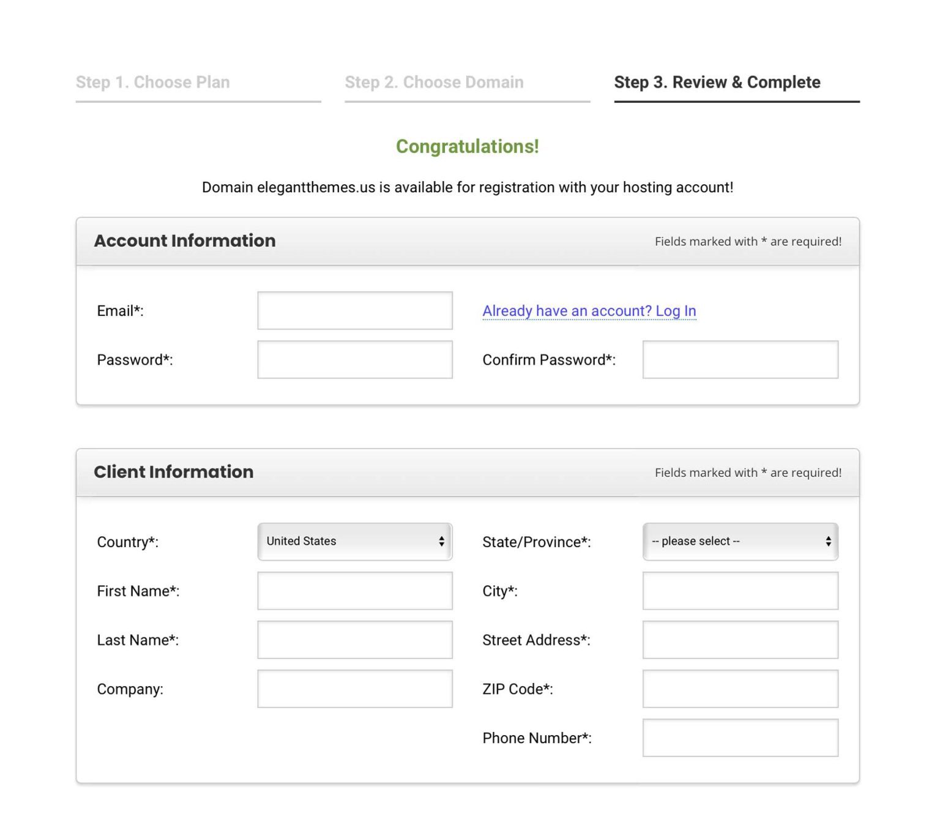Select the Phone Number field
940x814 pixels.
[x=740, y=737]
